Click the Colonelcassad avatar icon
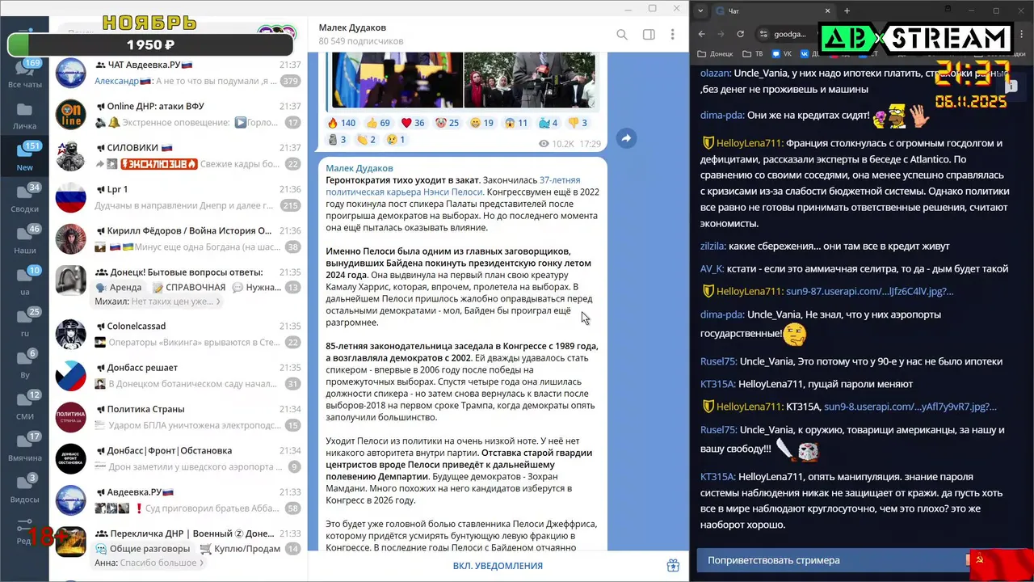1034x582 pixels. [71, 334]
